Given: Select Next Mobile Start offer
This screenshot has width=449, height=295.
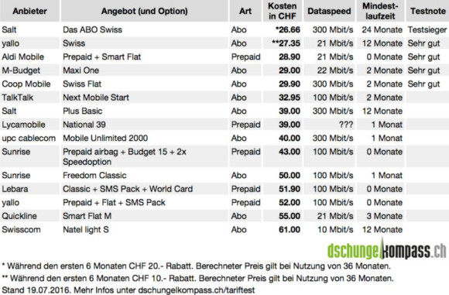Looking at the screenshot, I should click(x=96, y=98).
